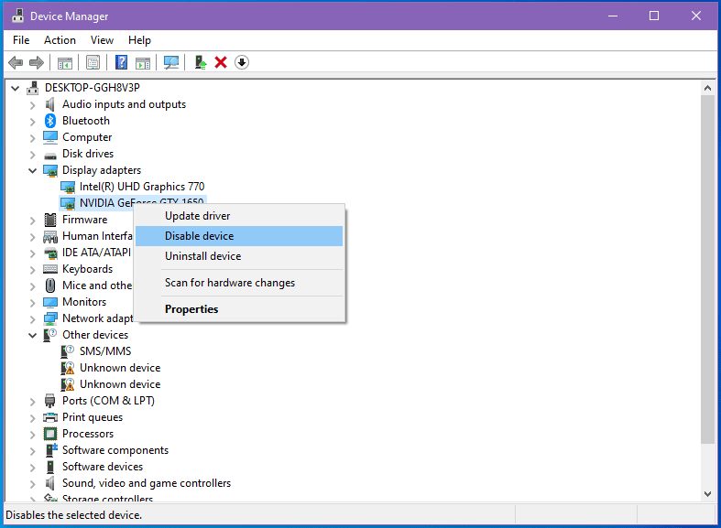Click Scan for hardware changes toolbar icon
The image size is (721, 528).
click(x=171, y=62)
